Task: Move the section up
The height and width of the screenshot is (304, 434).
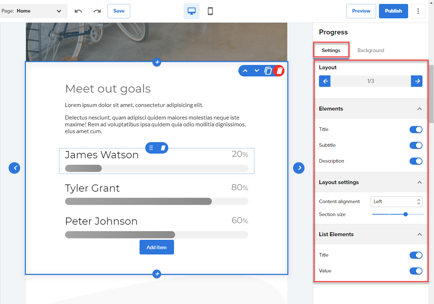Action: coord(245,71)
